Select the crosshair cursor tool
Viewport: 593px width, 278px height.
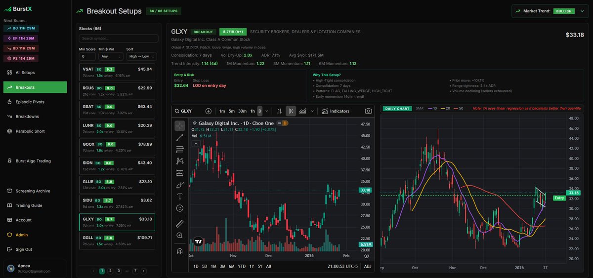(x=180, y=125)
